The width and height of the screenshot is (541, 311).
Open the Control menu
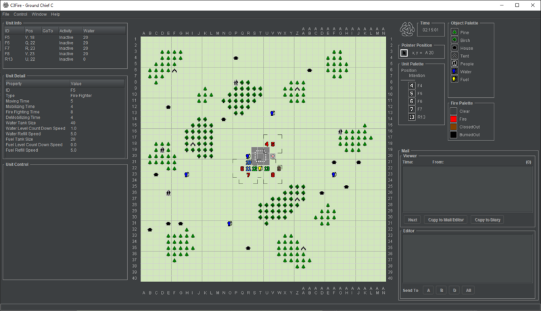(20, 13)
